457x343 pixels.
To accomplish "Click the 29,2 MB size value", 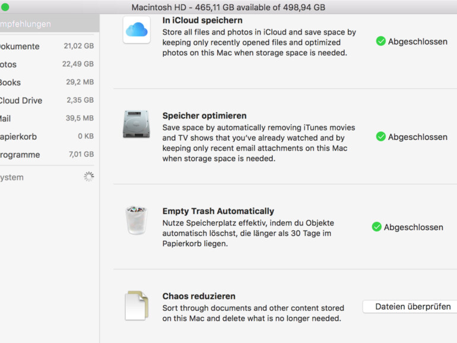I will [80, 82].
